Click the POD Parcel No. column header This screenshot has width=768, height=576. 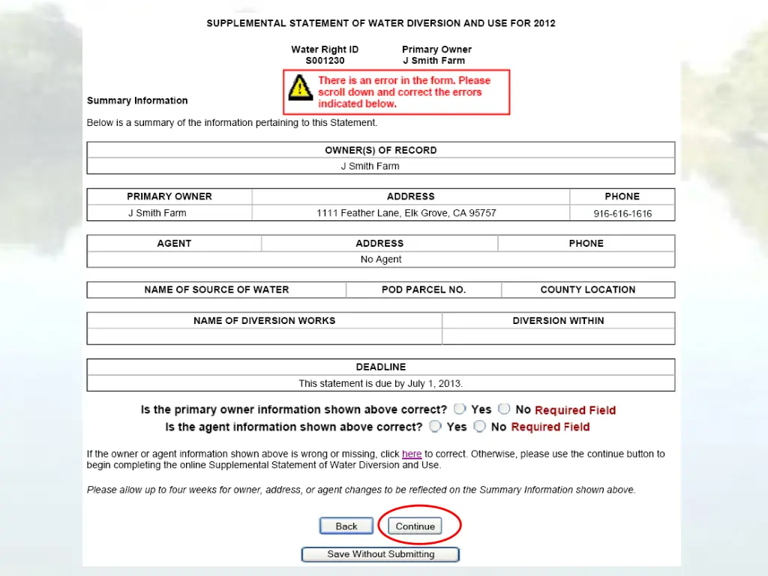pyautogui.click(x=423, y=289)
